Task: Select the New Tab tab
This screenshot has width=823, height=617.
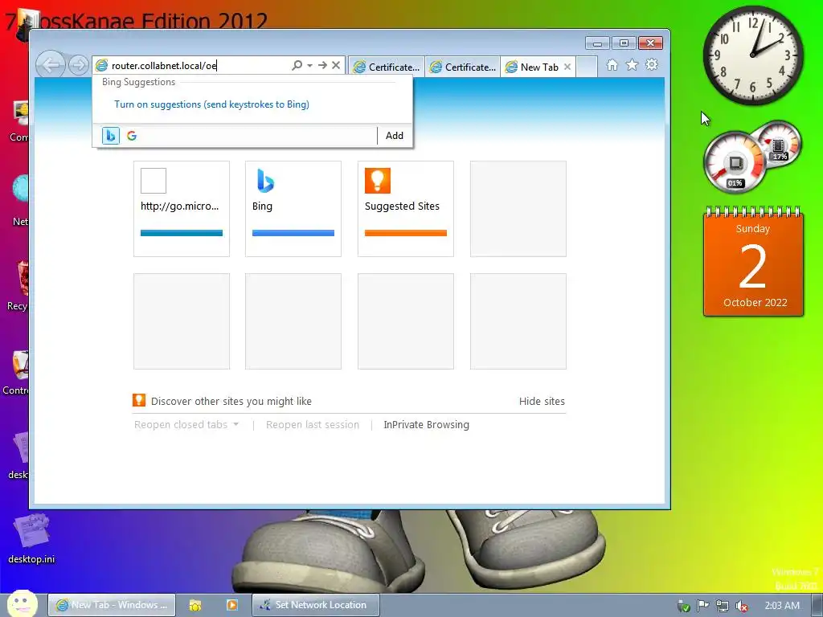Action: [x=533, y=67]
